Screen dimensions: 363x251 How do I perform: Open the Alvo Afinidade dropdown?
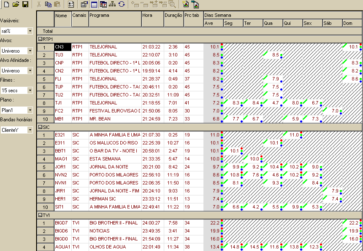tap(30, 71)
